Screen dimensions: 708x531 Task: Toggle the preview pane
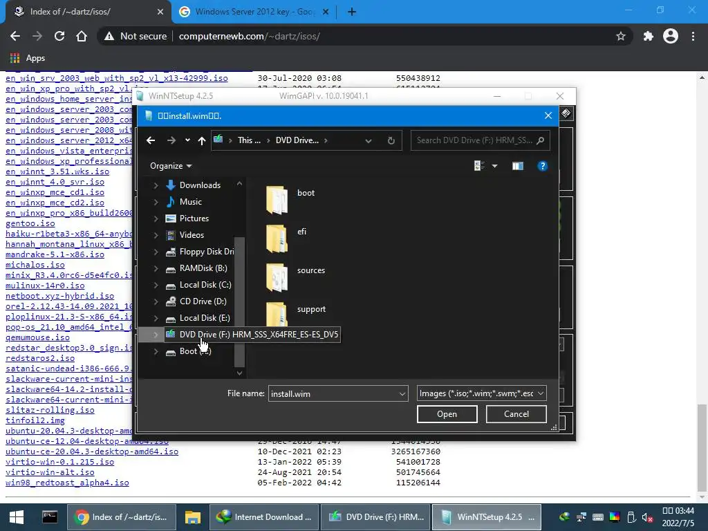tap(518, 166)
